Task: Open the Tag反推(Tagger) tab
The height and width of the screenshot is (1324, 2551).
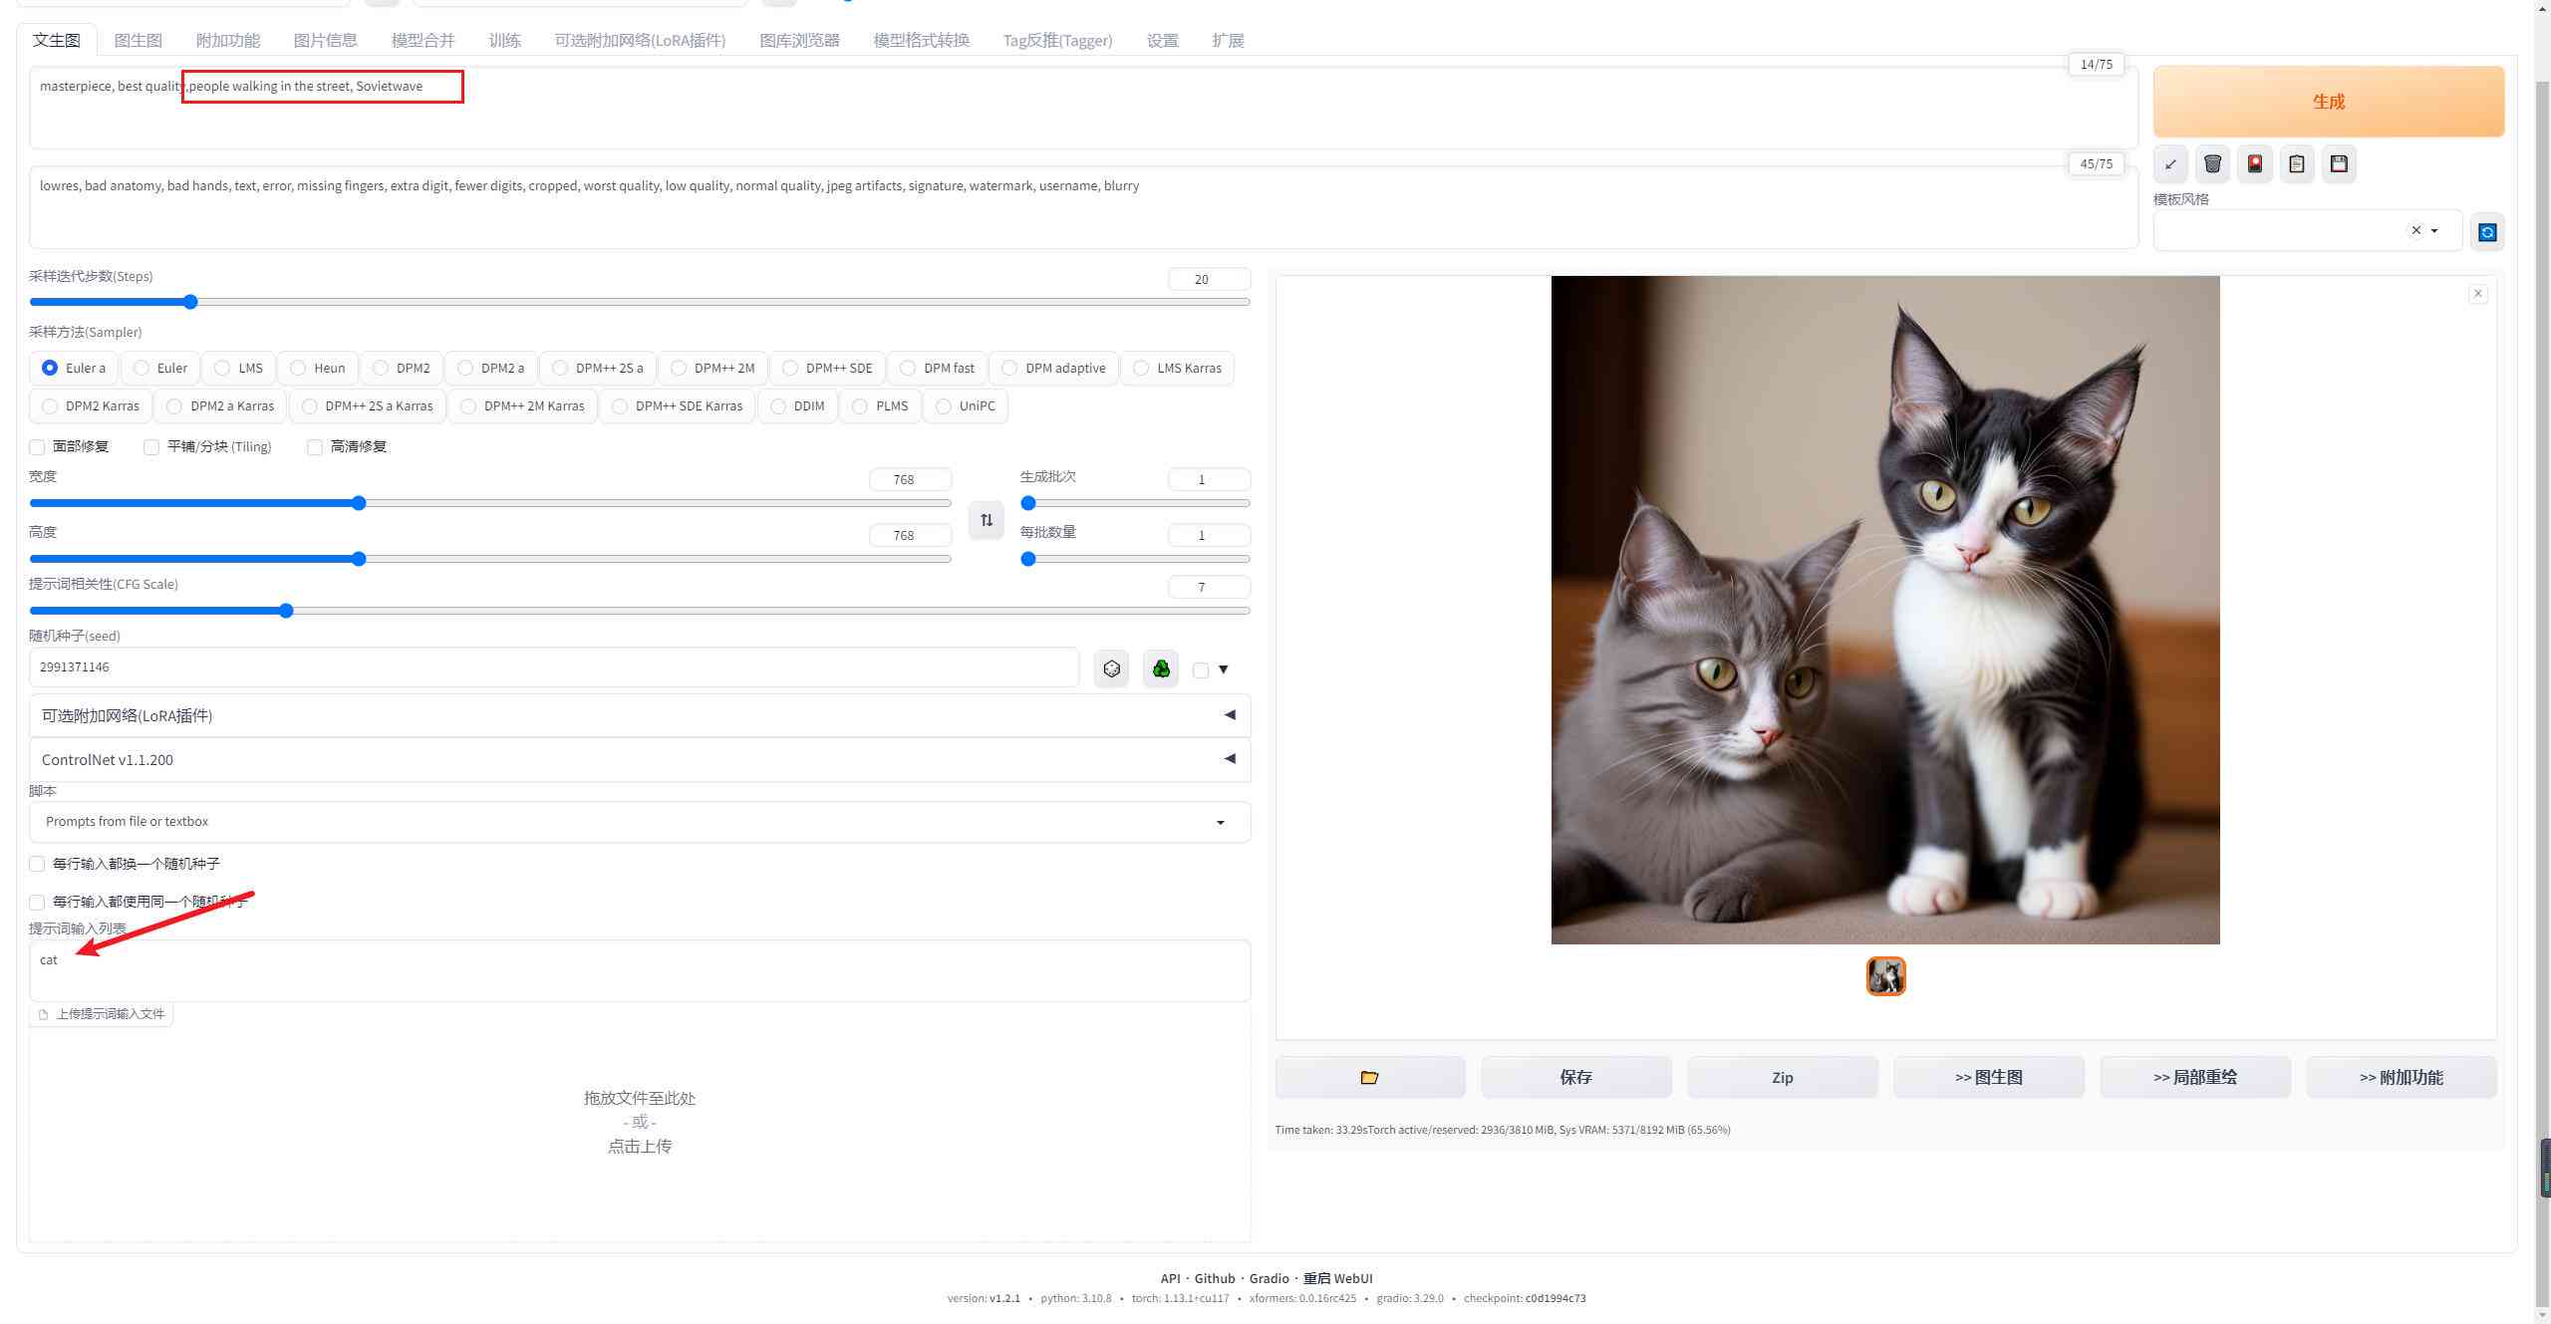Action: pos(1057,40)
